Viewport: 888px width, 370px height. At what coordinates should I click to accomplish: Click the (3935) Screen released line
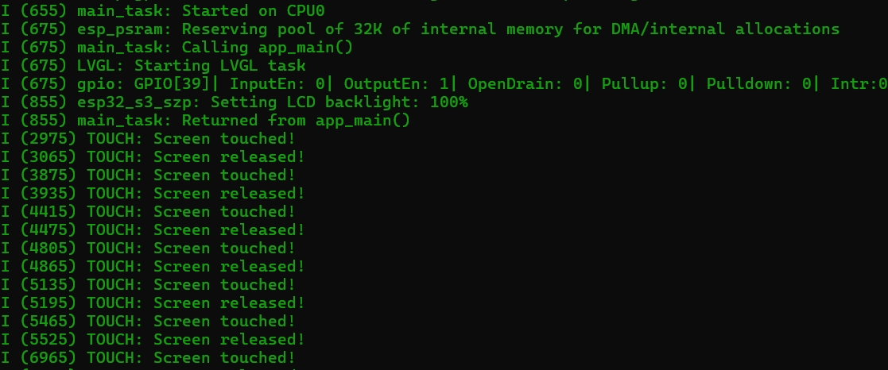[153, 194]
